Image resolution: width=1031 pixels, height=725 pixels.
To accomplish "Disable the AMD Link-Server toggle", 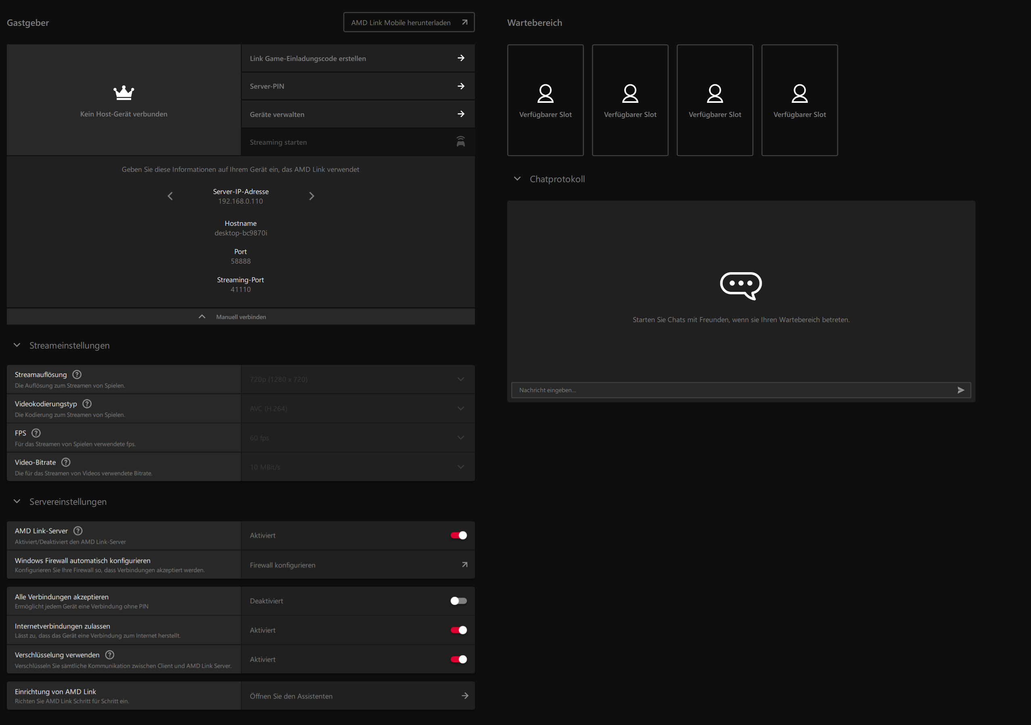I will point(458,535).
